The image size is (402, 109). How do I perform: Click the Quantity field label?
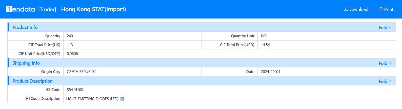[x=53, y=36]
